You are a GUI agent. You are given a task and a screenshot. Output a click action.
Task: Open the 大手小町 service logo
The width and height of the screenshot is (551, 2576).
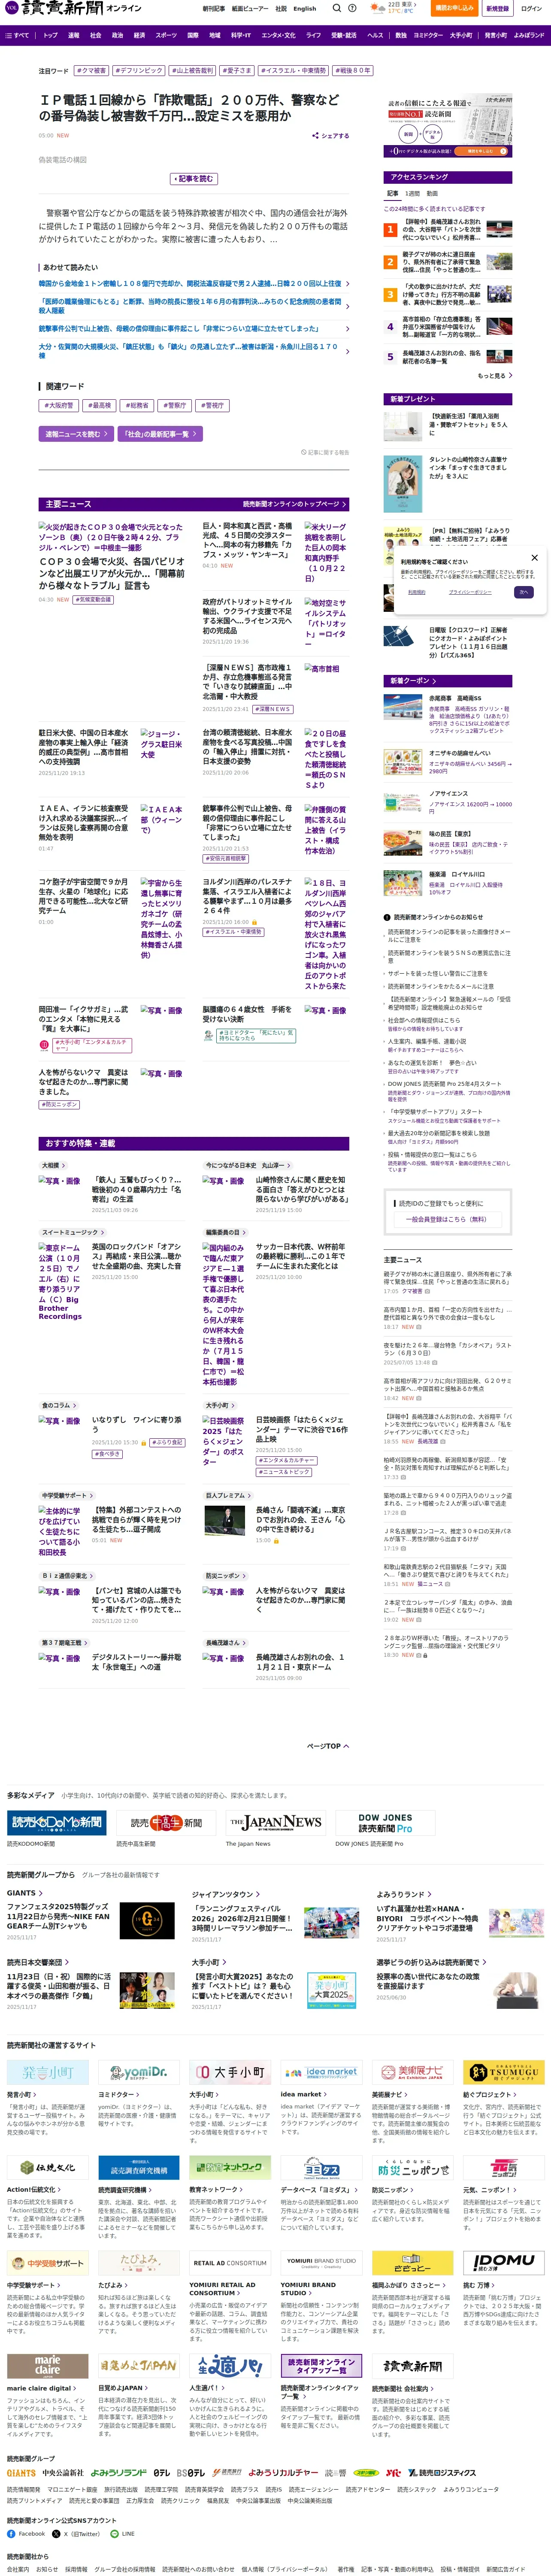pyautogui.click(x=230, y=2072)
